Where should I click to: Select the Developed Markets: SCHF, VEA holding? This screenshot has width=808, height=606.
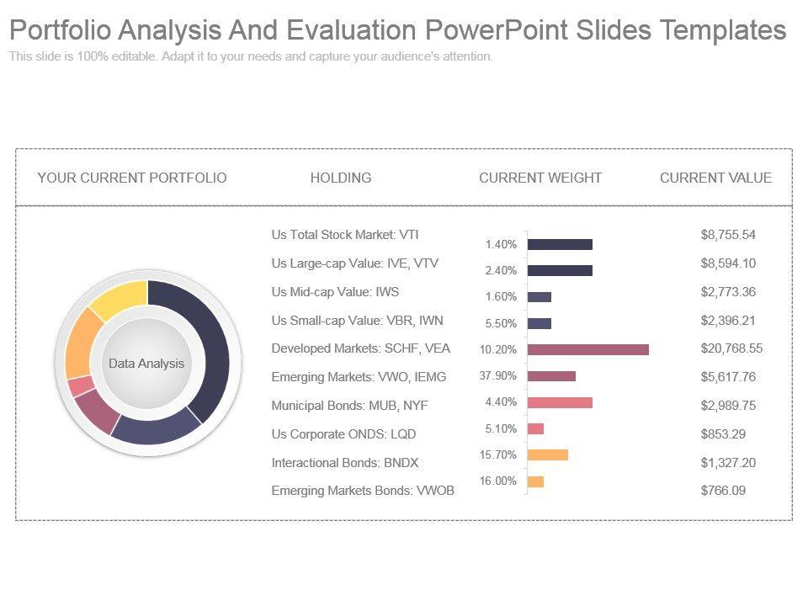pyautogui.click(x=360, y=348)
